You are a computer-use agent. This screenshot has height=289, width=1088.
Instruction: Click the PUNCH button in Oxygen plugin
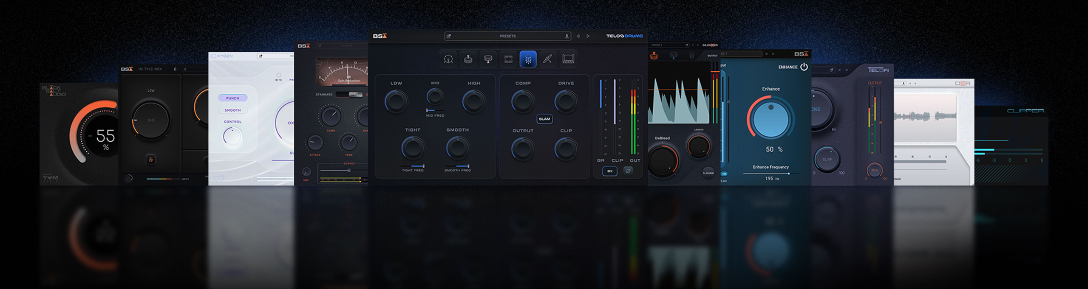click(x=232, y=98)
